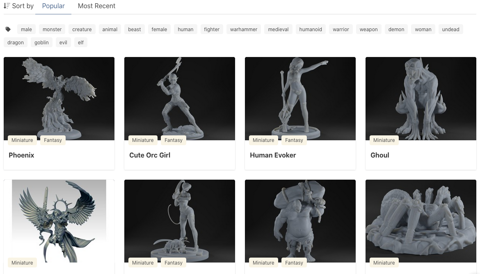Image resolution: width=480 pixels, height=274 pixels.
Task: Open the Human Evoker model image
Action: 300,98
